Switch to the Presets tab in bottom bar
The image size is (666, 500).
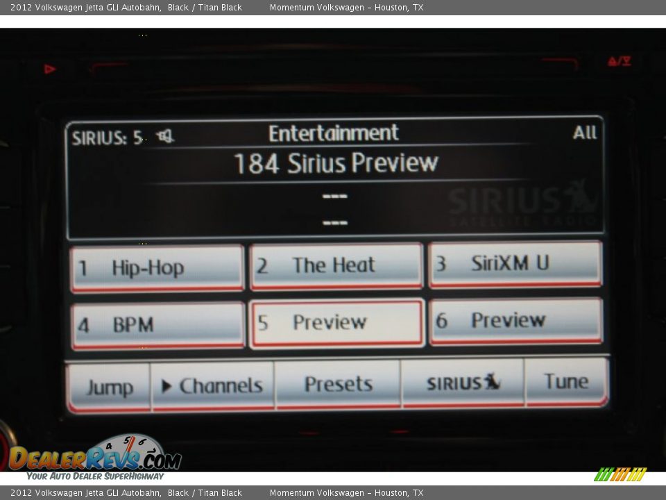[x=338, y=384]
